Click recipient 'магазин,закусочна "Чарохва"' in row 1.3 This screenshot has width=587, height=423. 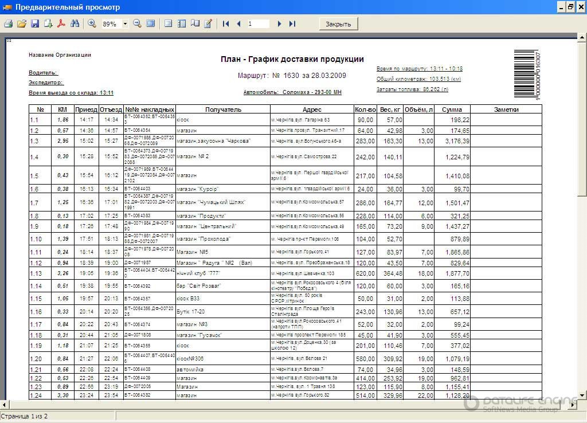[213, 141]
